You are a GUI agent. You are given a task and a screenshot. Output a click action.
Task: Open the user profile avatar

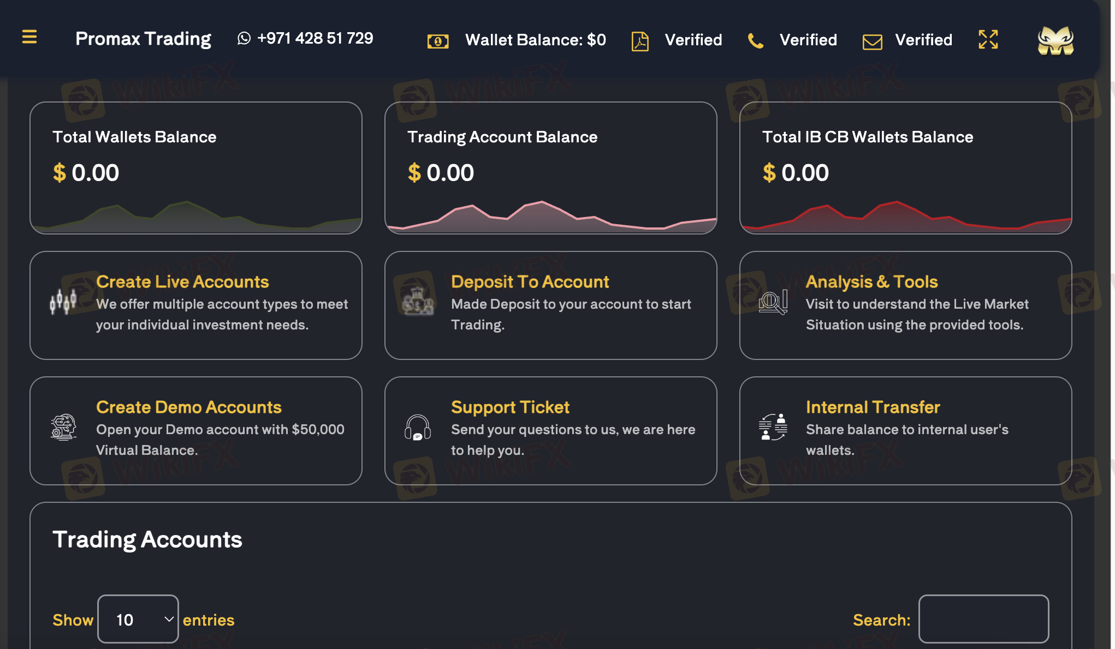coord(1055,41)
